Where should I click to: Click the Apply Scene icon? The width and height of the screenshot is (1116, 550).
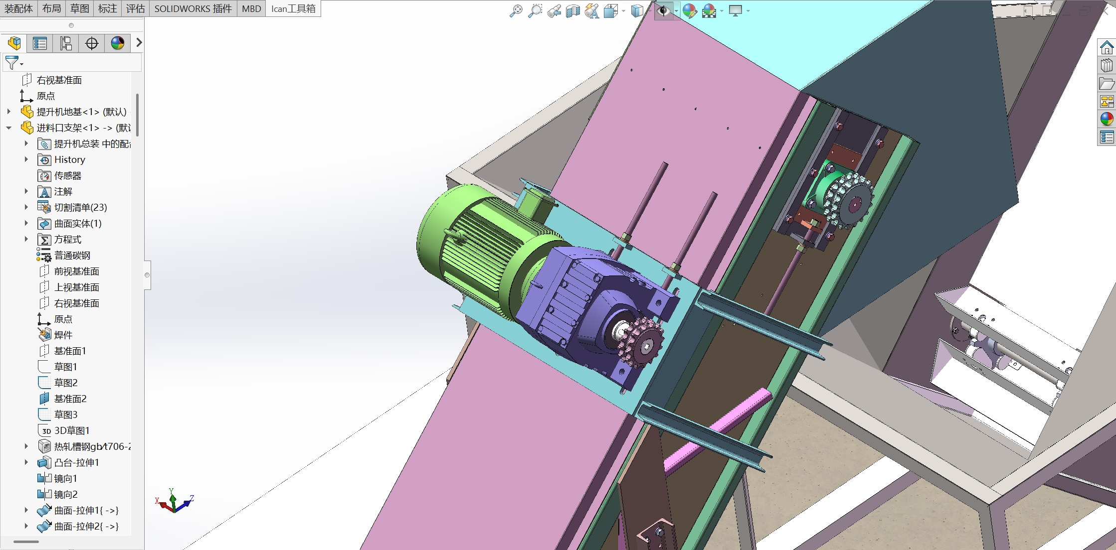pyautogui.click(x=709, y=10)
